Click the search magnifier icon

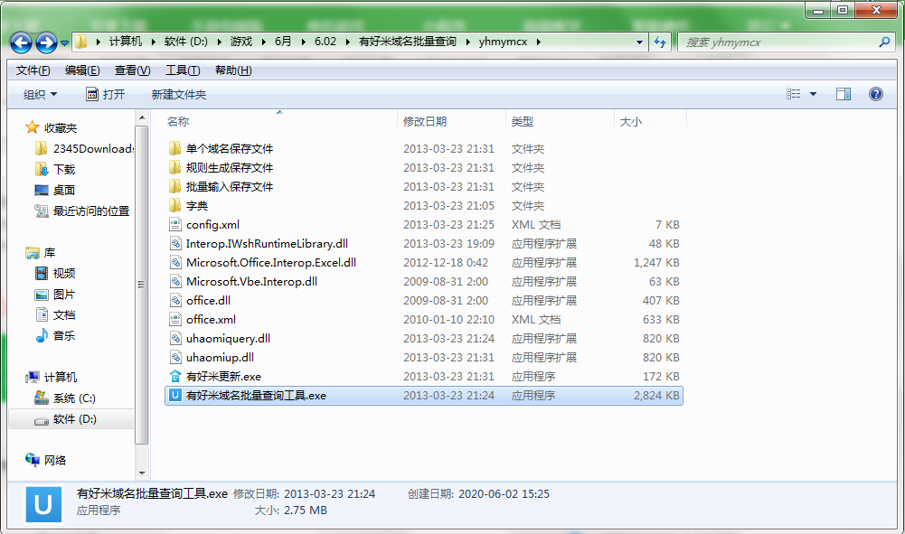tap(884, 42)
